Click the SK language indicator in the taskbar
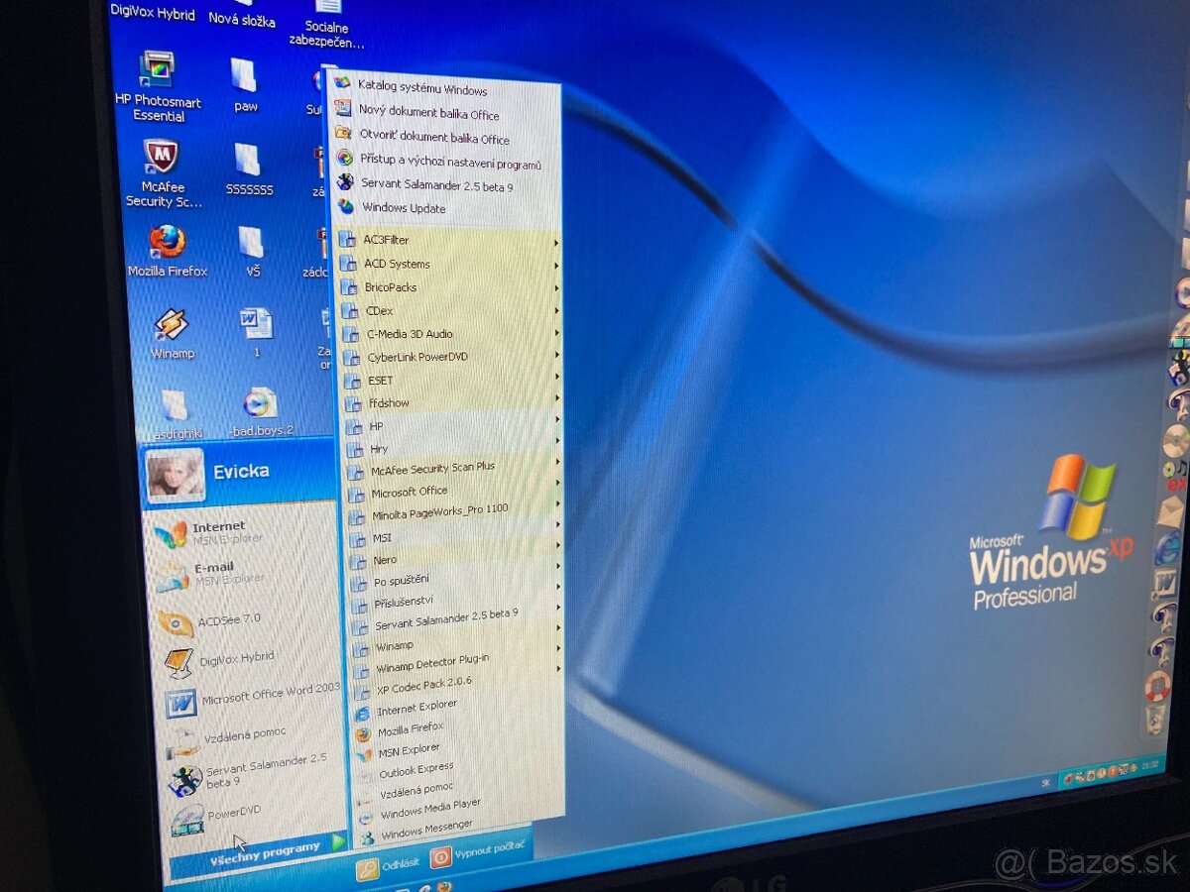This screenshot has width=1190, height=892. (1045, 782)
